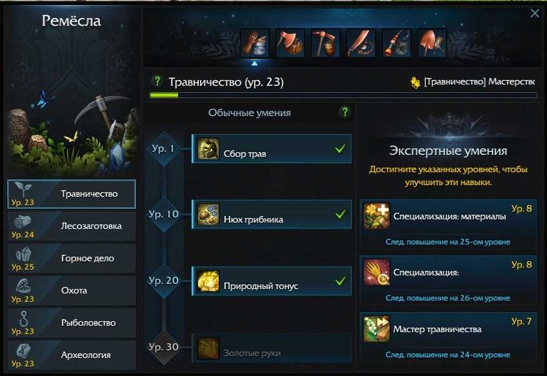Switch to the Горное дело tab
Screen dimensions: 547x376
72,259
